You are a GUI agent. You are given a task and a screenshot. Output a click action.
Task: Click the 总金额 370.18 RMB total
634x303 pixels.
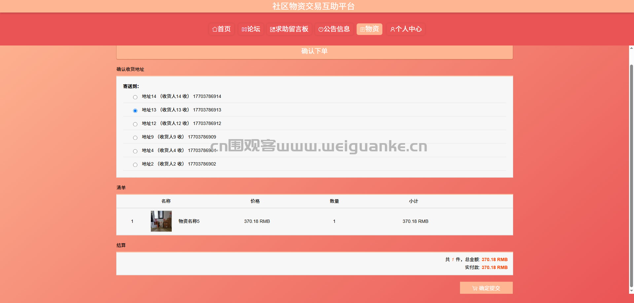coord(494,259)
